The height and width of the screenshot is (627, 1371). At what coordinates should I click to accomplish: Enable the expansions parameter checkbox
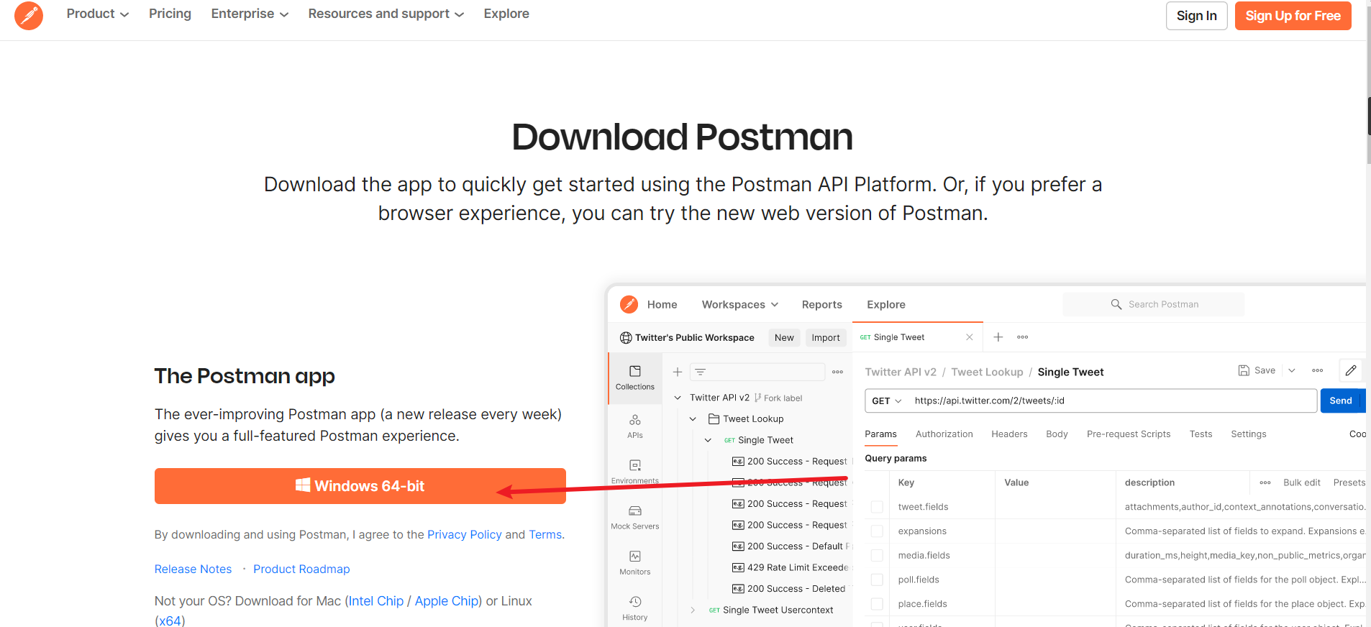(877, 531)
